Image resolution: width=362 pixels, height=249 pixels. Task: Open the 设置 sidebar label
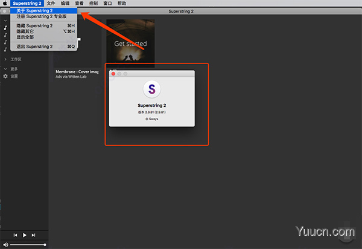pyautogui.click(x=14, y=76)
